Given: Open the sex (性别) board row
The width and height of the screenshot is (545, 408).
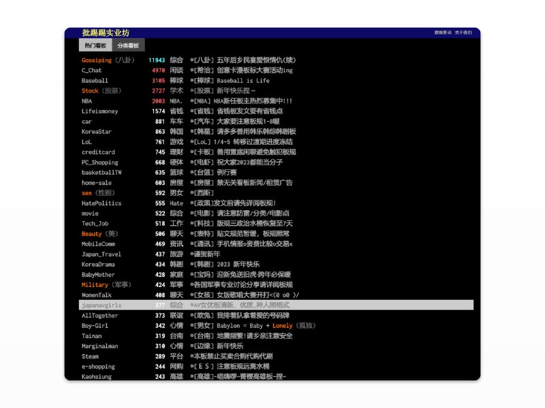Looking at the screenshot, I should 276,193.
